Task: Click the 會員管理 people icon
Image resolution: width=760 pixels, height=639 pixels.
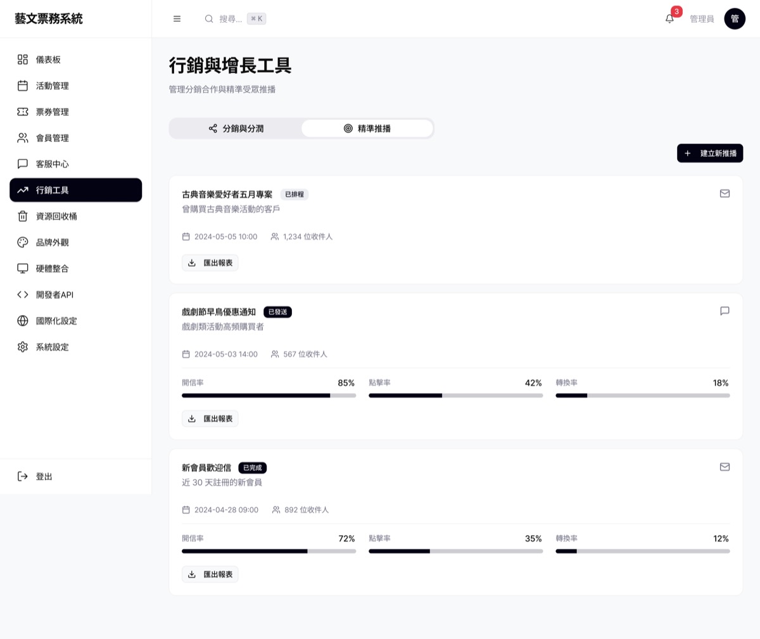Action: pyautogui.click(x=23, y=138)
